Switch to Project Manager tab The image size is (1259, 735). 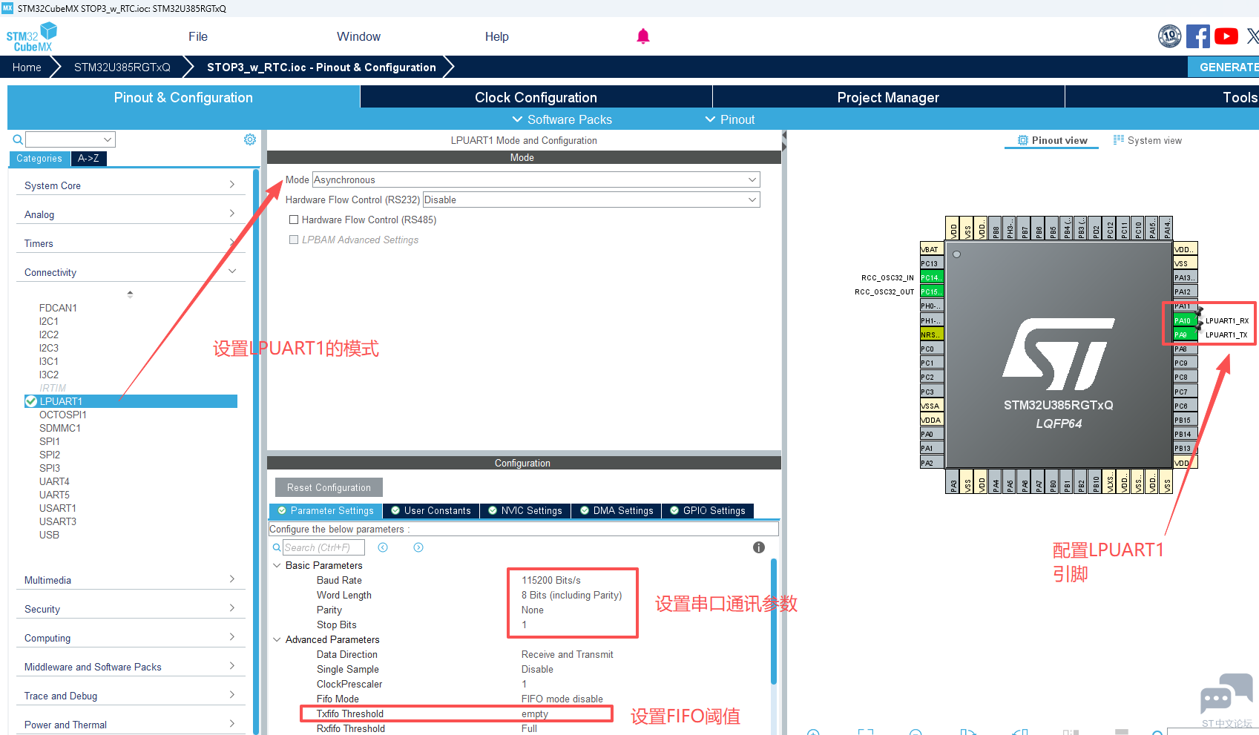888,97
